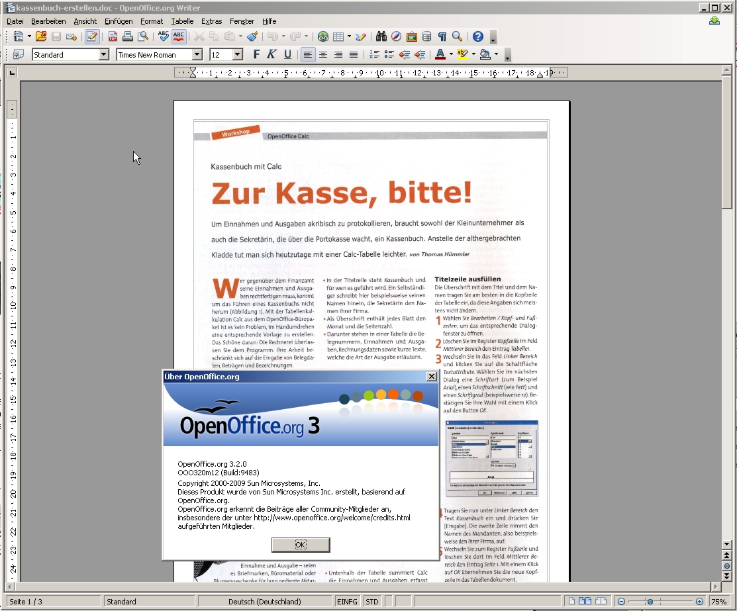Click the Format Paintbrush icon

click(252, 37)
